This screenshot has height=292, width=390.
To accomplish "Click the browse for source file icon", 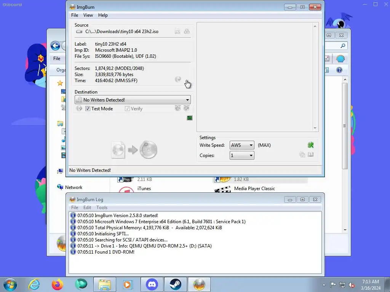I will [177, 31].
